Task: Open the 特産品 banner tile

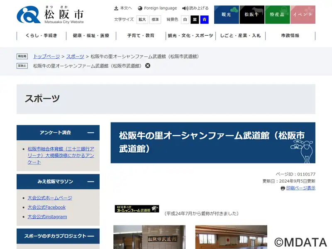Action: coord(277,15)
